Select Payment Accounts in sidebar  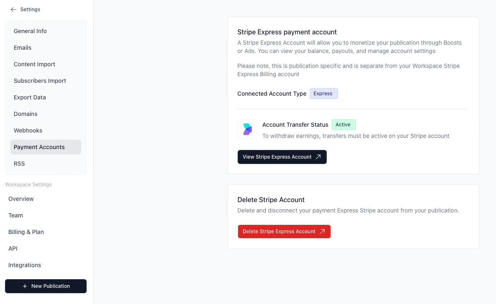(x=39, y=147)
